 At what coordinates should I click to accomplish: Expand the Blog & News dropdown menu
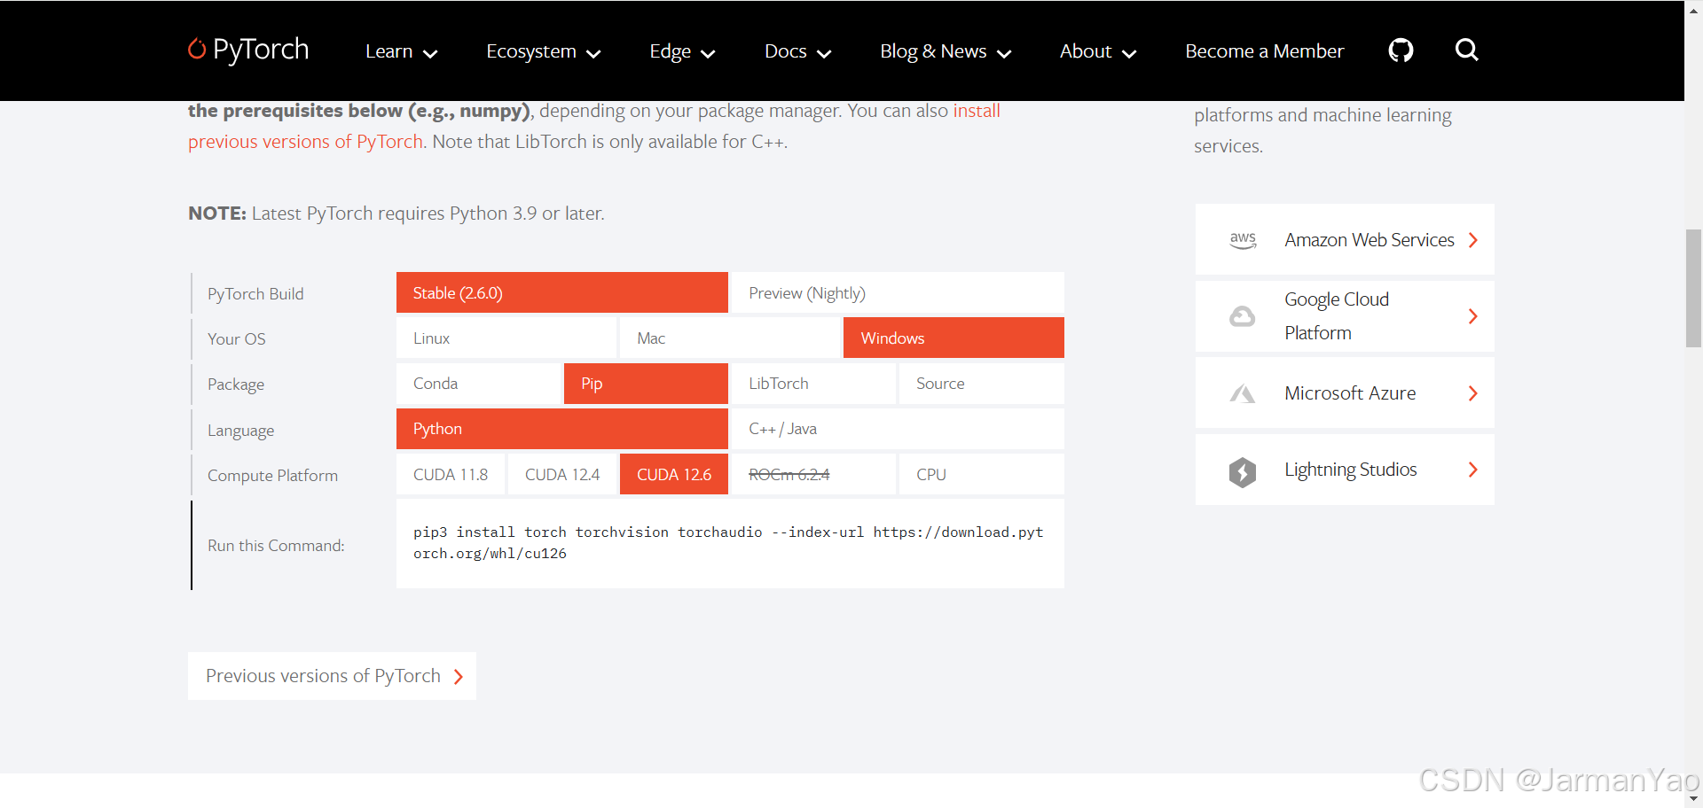point(946,51)
